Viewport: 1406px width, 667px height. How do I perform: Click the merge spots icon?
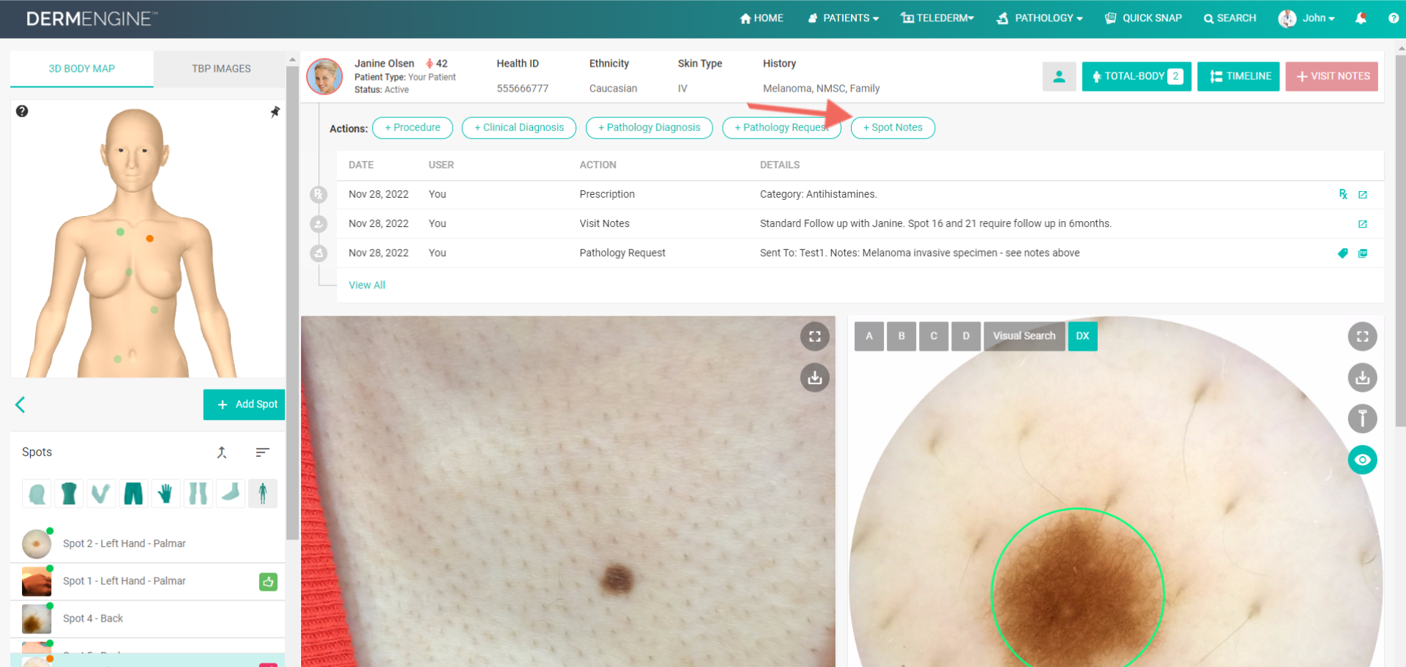pos(222,452)
